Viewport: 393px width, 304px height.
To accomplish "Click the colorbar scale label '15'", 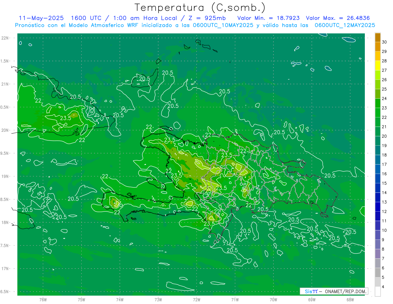I will coord(384,183).
